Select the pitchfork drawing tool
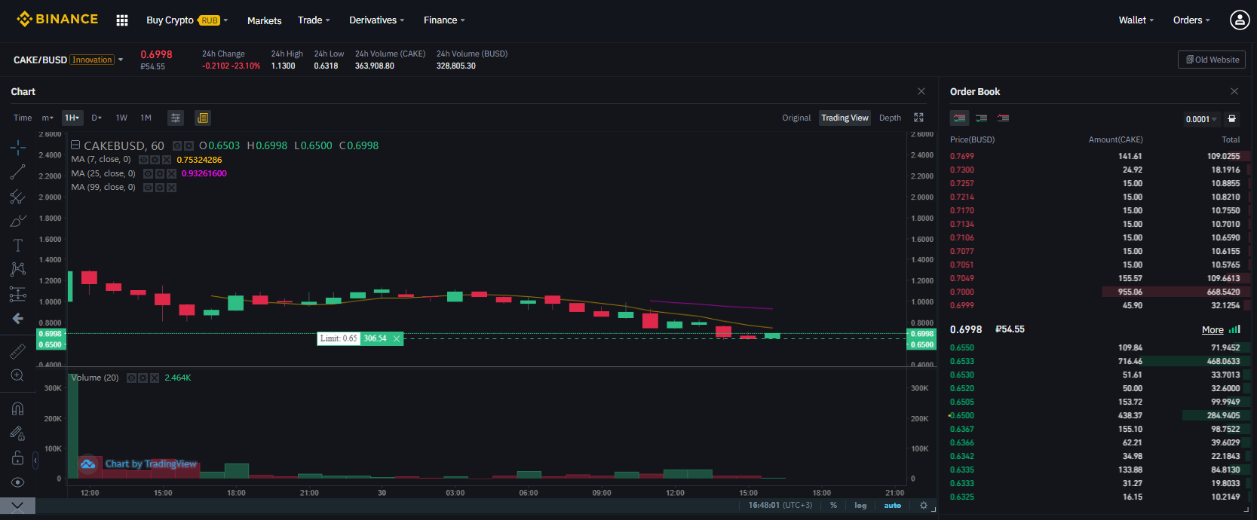 point(18,197)
